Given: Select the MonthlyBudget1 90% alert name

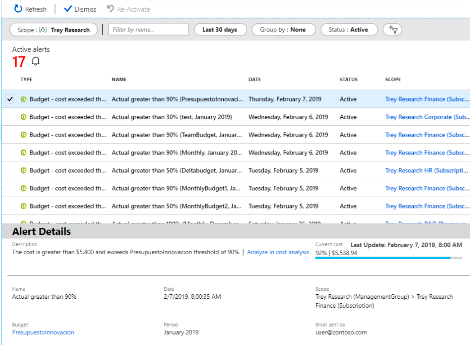Looking at the screenshot, I should [x=176, y=189].
